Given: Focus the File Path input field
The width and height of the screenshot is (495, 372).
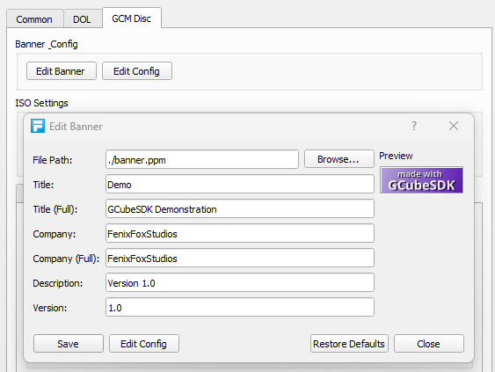Looking at the screenshot, I should coord(202,159).
